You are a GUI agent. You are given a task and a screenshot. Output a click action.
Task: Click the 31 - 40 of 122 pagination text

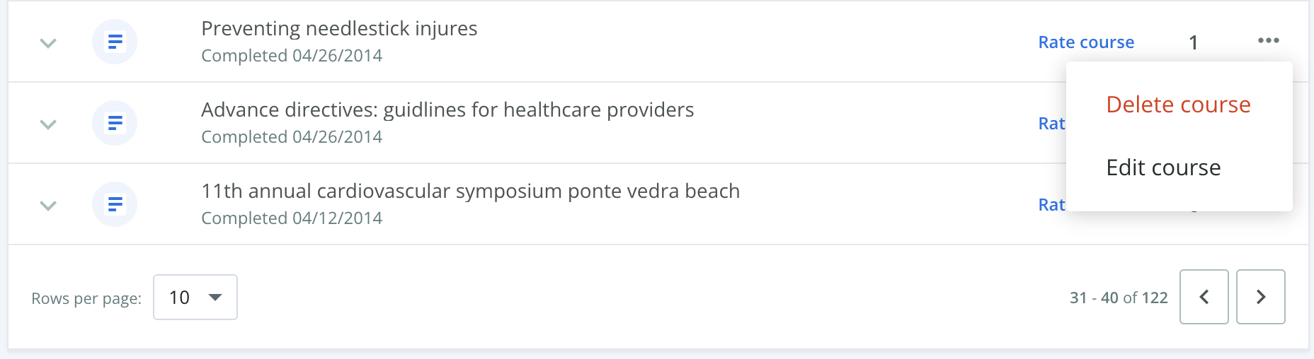tap(1119, 298)
